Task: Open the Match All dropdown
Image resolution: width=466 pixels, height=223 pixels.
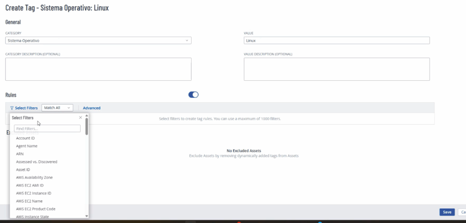Action: click(x=57, y=108)
